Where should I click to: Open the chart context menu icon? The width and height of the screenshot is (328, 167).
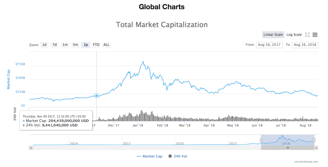coord(315,35)
